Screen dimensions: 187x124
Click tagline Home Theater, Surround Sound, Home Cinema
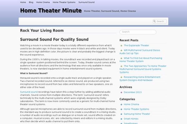[110, 11]
